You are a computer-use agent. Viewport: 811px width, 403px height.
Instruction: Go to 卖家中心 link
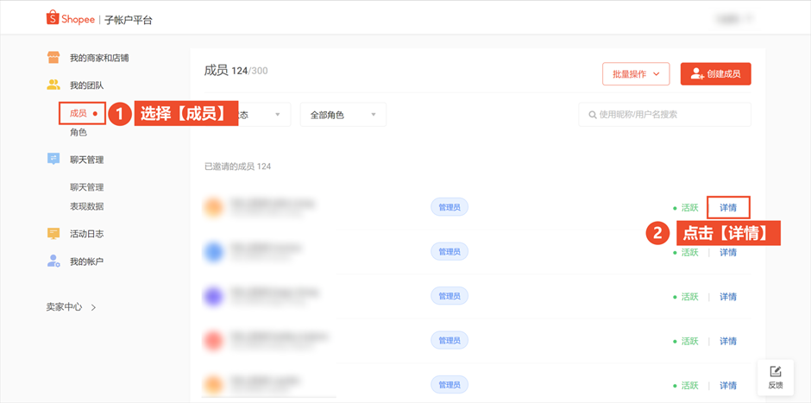tap(71, 306)
